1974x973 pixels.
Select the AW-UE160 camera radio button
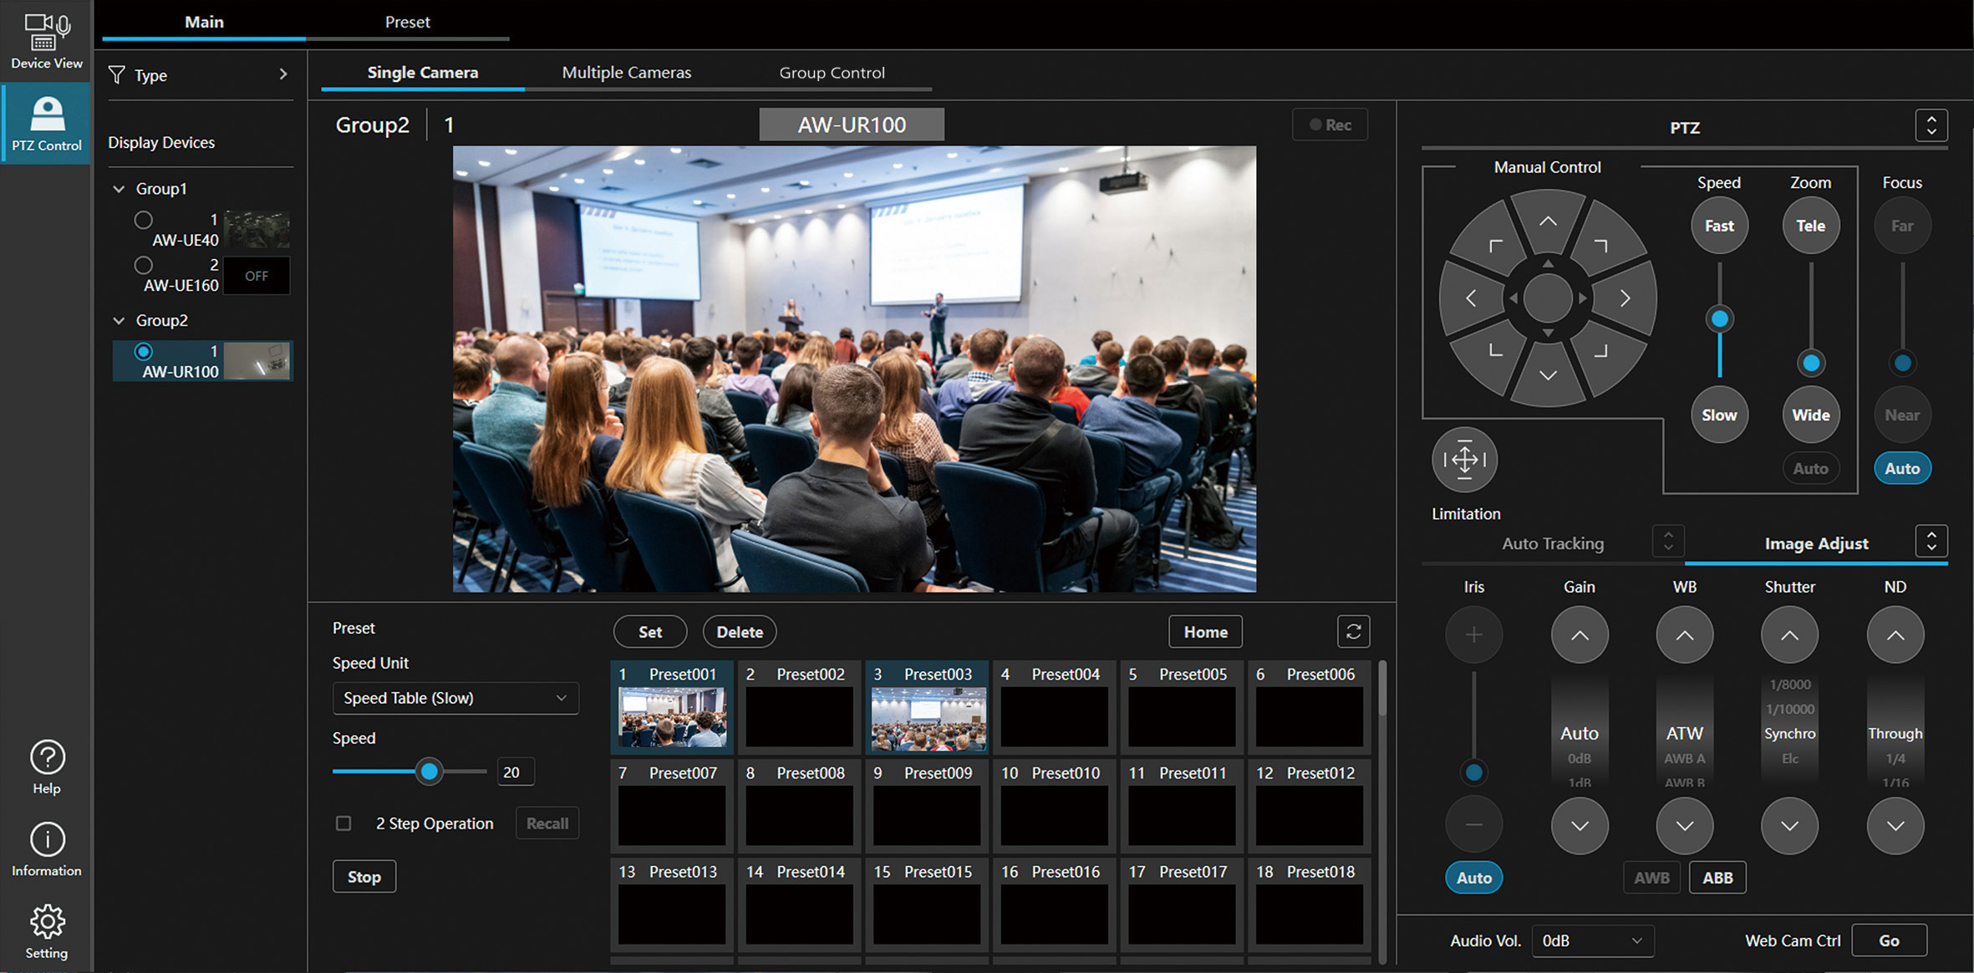click(144, 265)
